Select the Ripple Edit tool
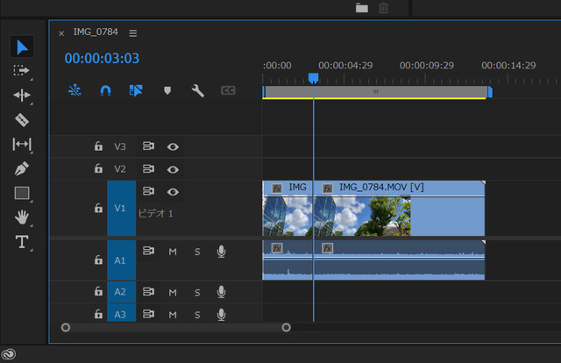This screenshot has height=363, width=561. coord(22,96)
